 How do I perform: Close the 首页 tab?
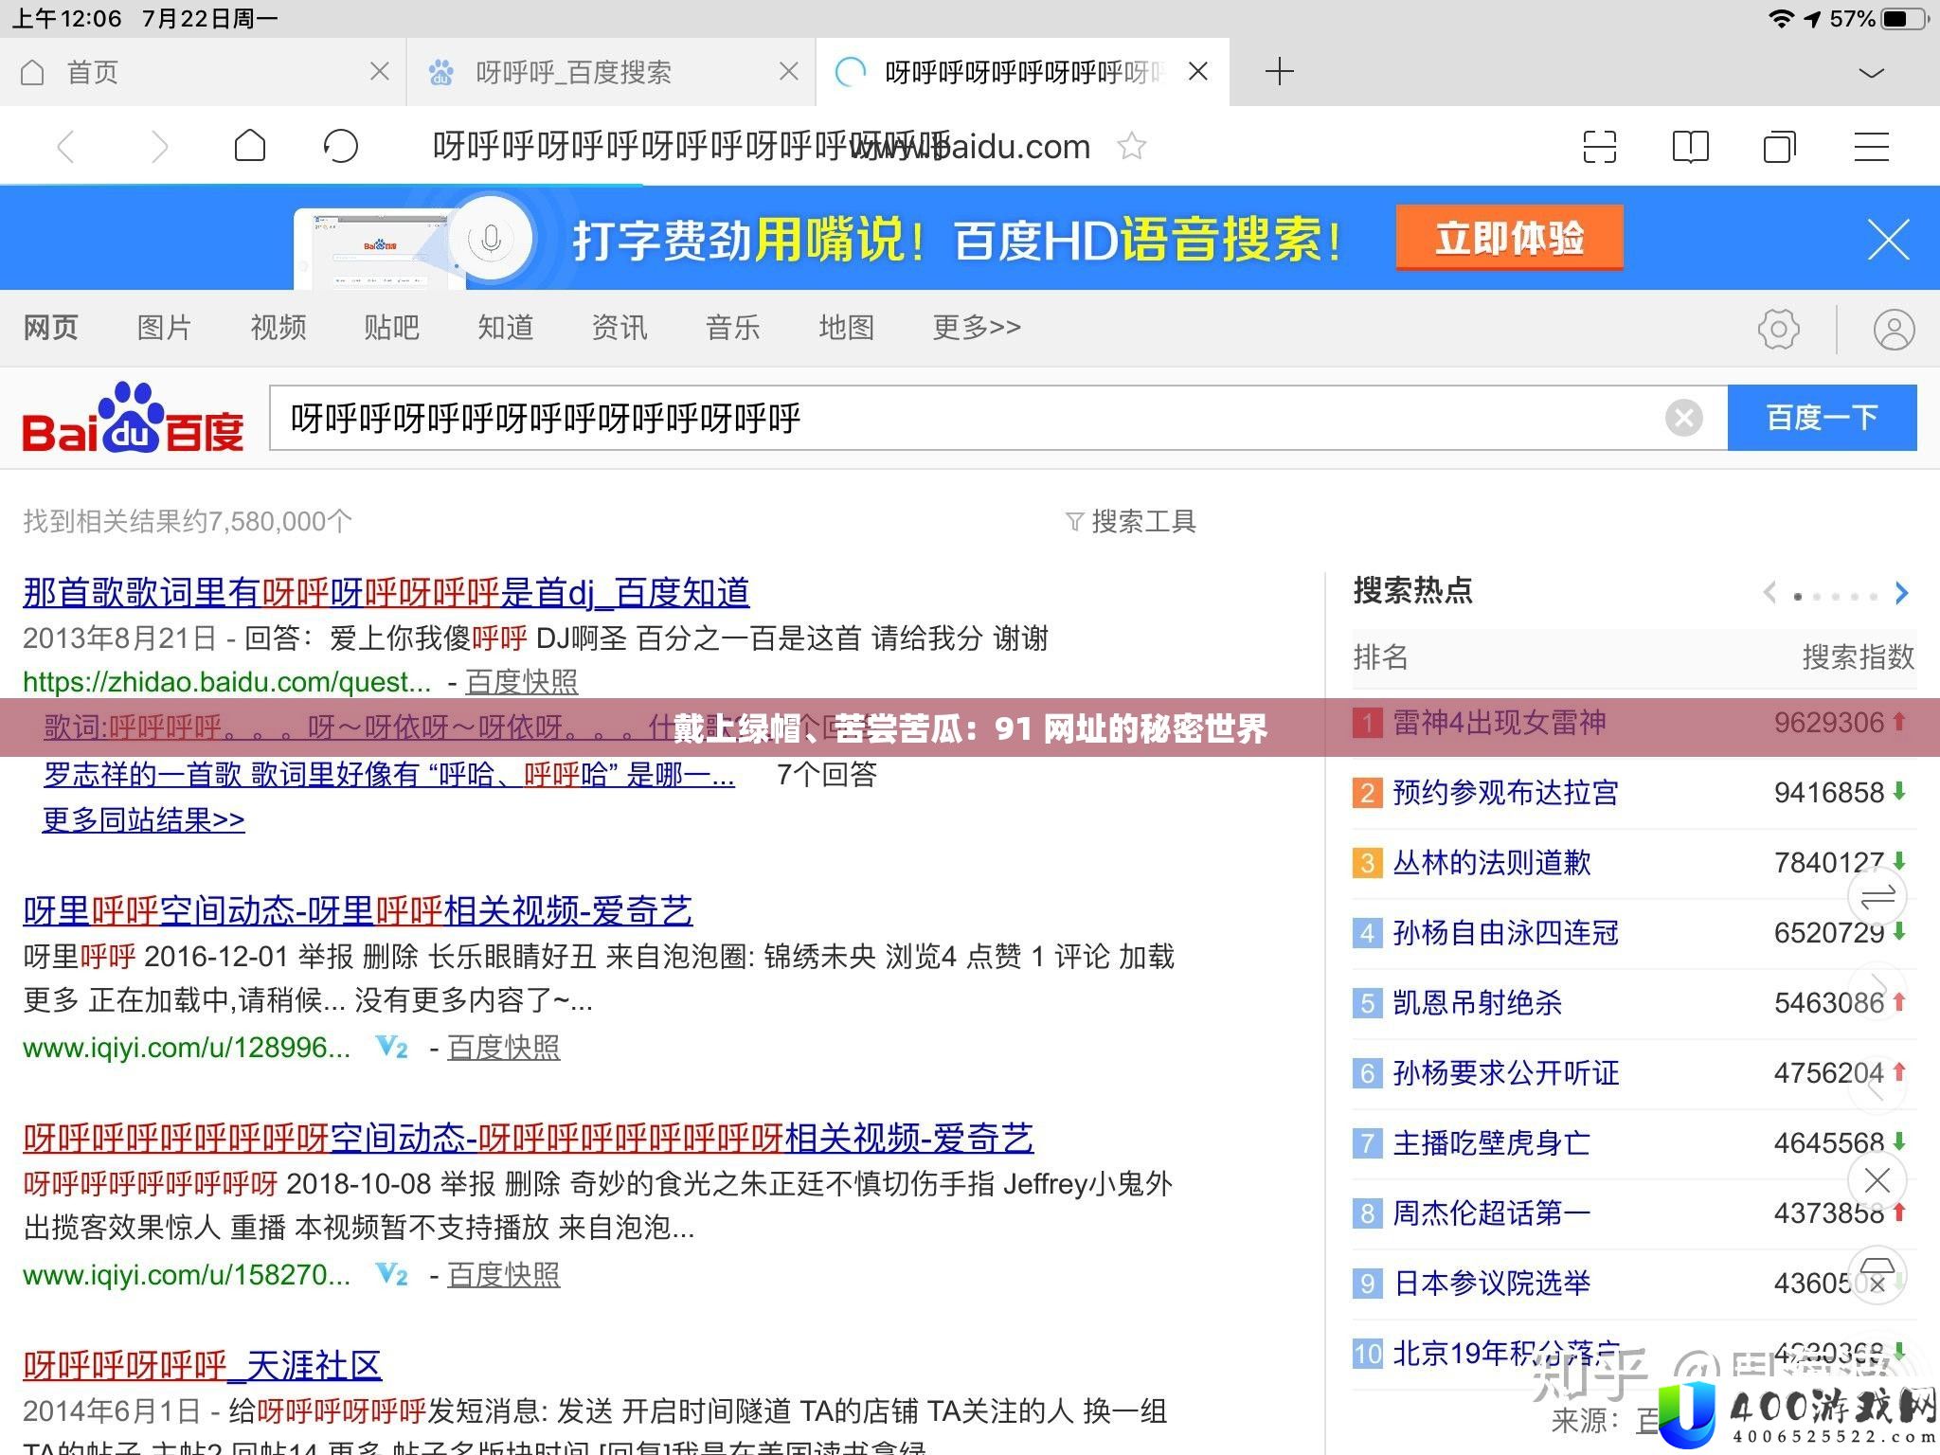pyautogui.click(x=379, y=71)
